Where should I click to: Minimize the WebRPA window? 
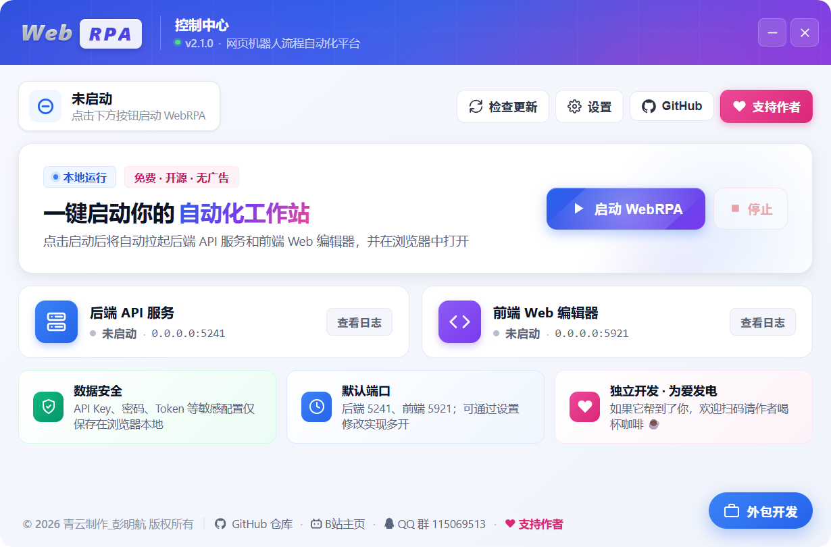(772, 32)
